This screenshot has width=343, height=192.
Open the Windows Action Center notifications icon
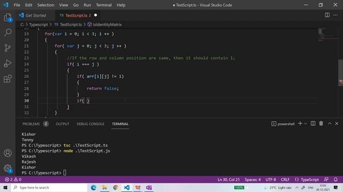[x=335, y=187]
